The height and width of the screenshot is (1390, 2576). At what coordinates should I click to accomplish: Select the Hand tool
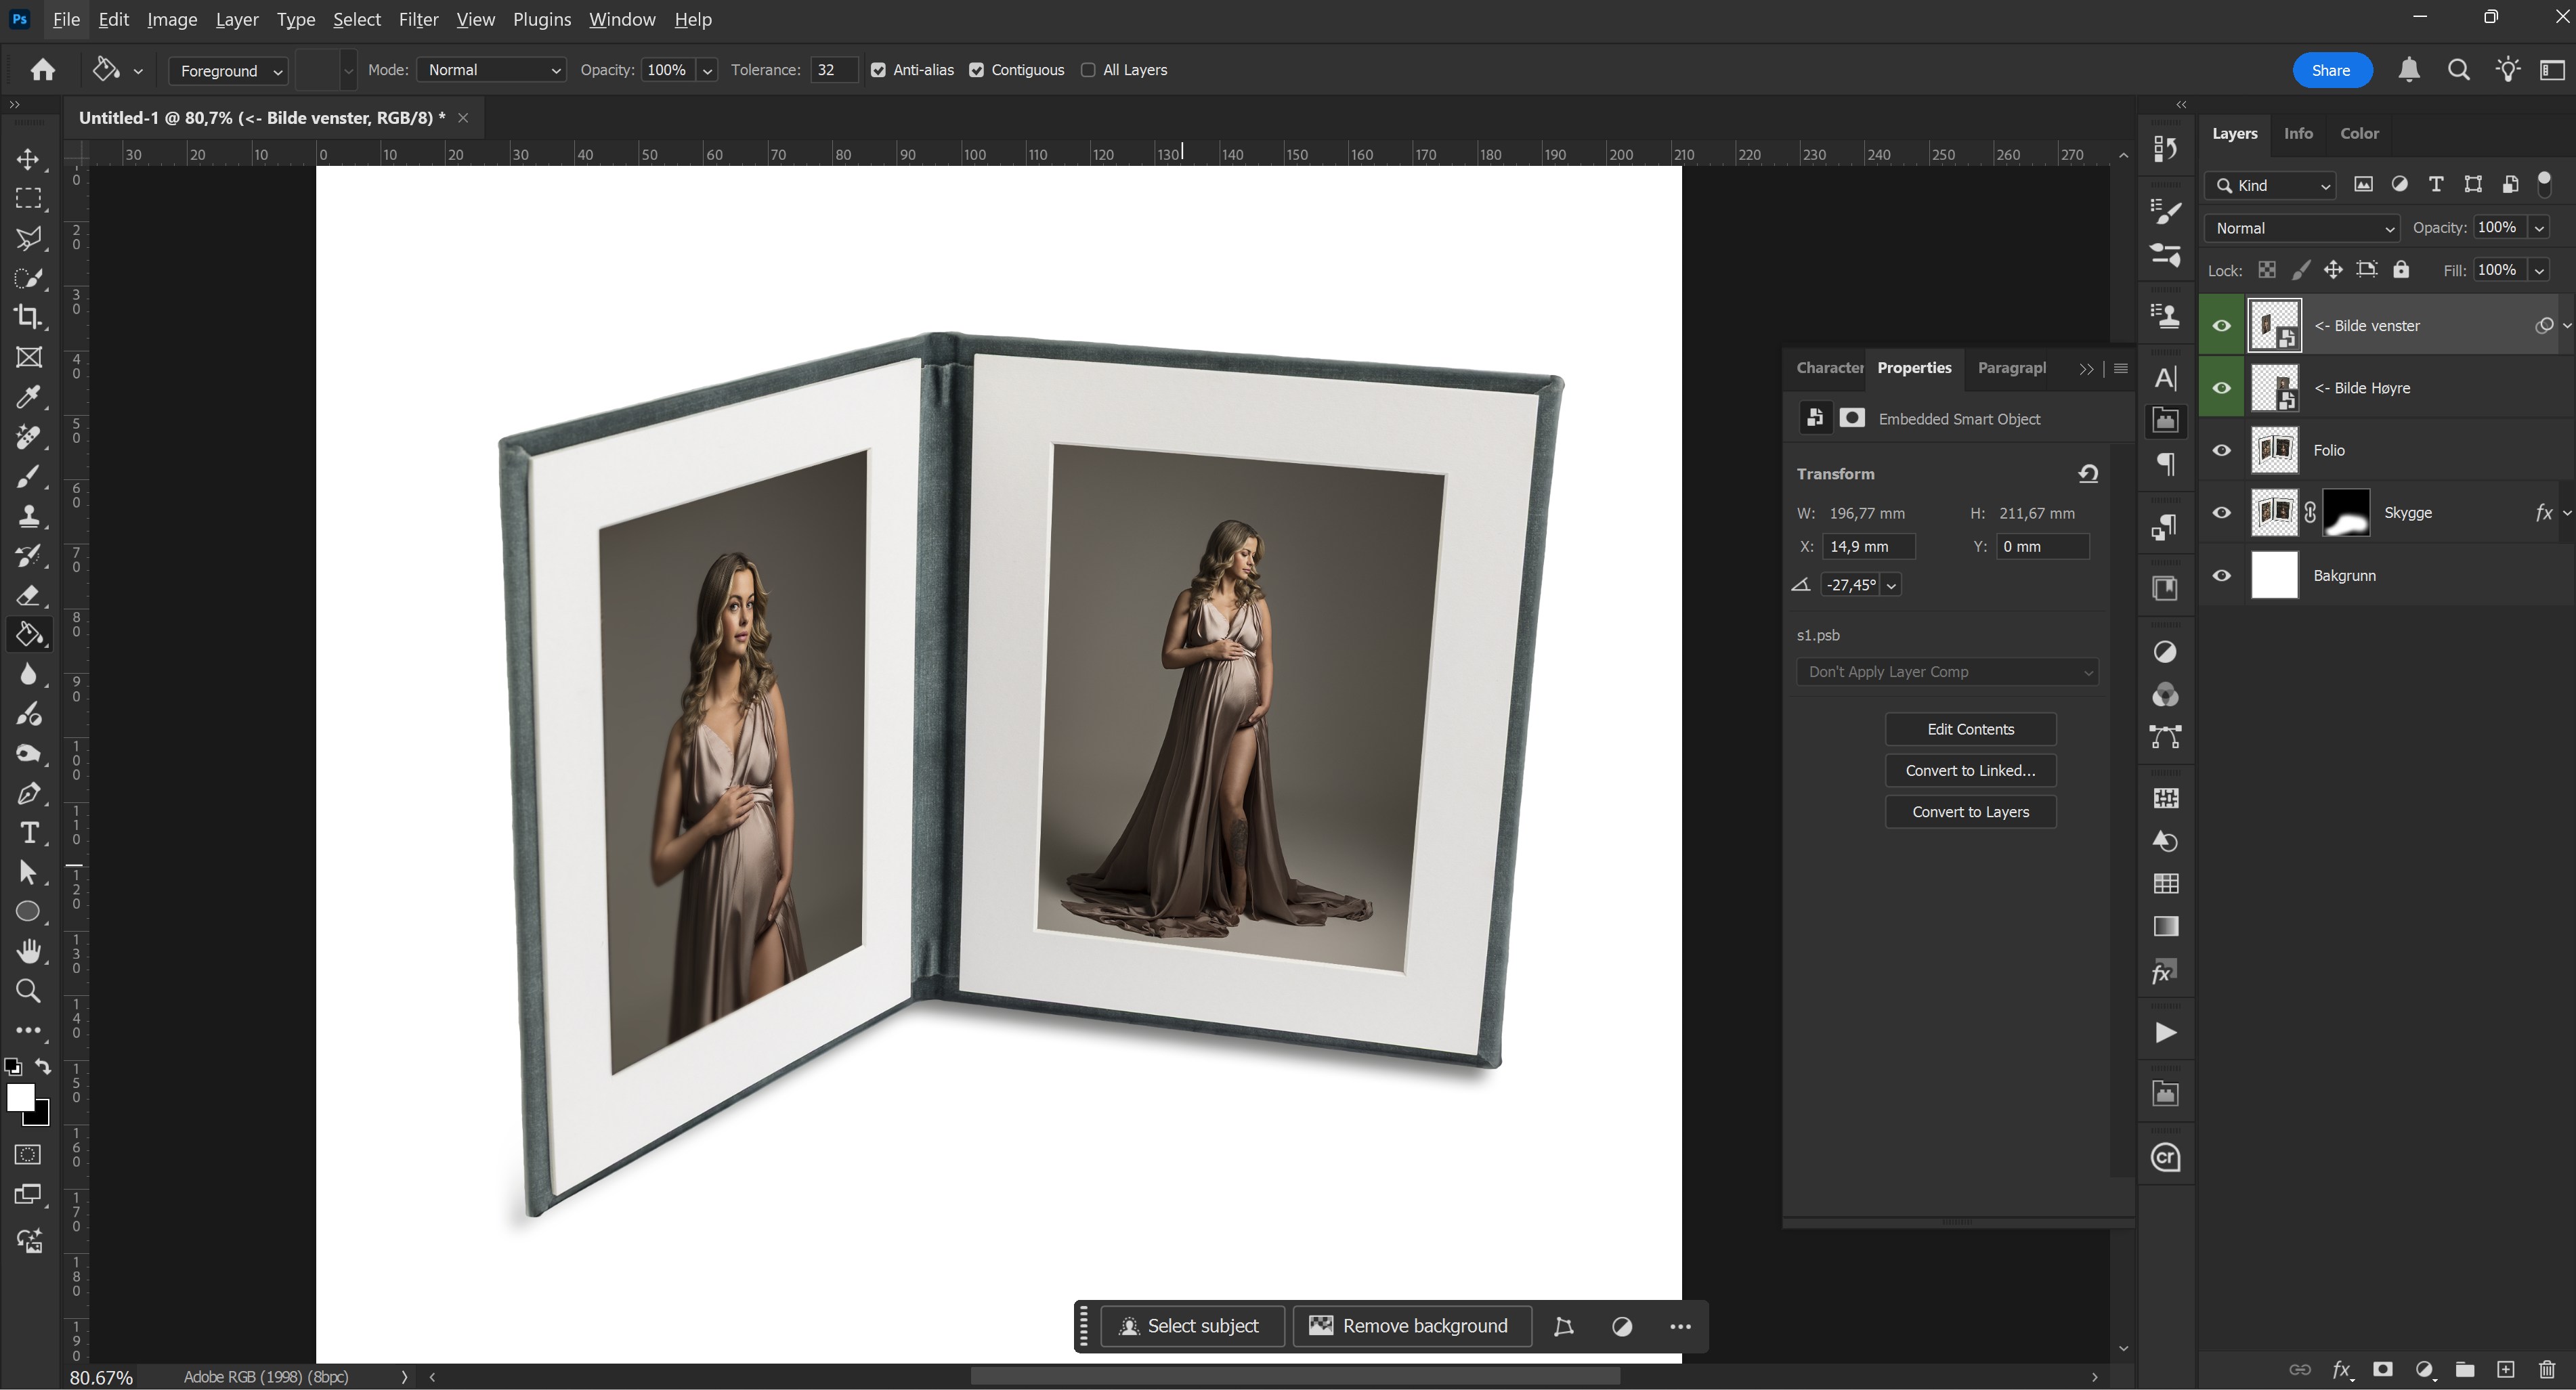click(28, 951)
